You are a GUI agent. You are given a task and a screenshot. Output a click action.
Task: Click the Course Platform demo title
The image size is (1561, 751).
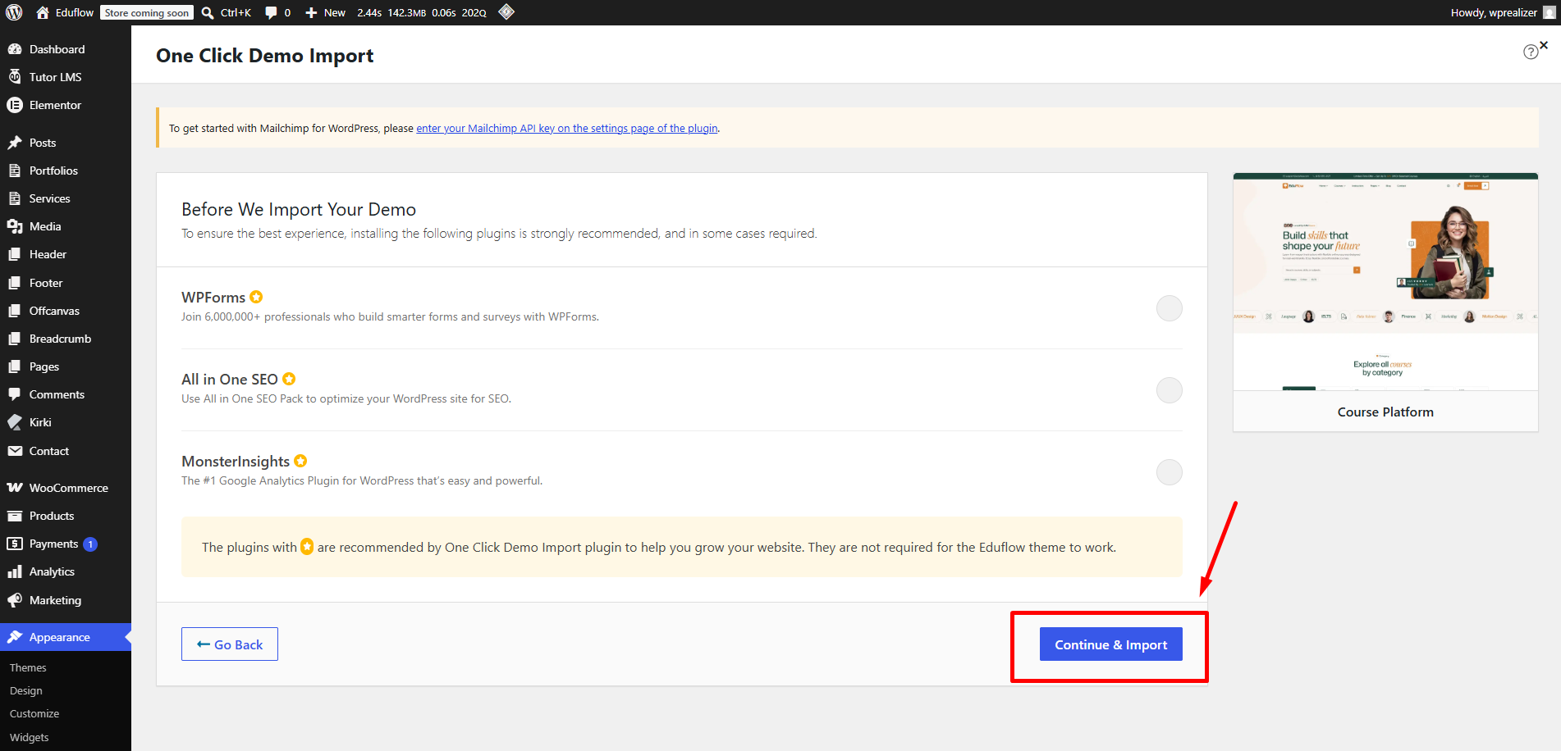1385,412
